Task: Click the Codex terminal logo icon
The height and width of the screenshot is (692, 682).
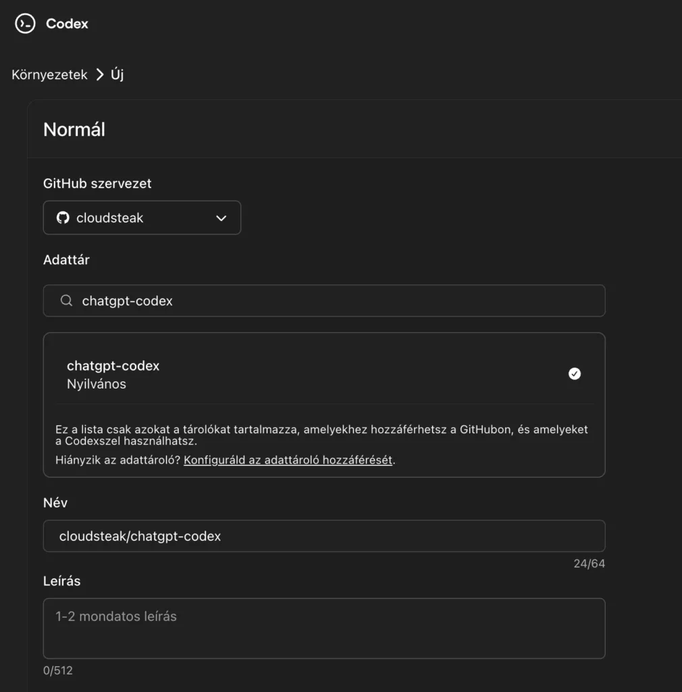Action: (25, 24)
